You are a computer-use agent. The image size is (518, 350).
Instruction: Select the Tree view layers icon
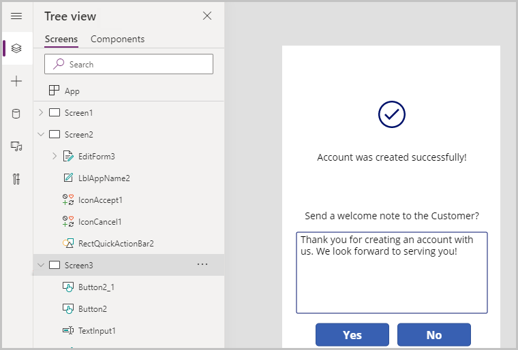(16, 48)
